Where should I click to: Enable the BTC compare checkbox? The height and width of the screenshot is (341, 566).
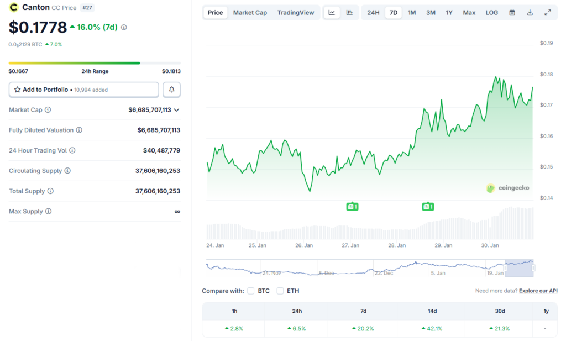tap(251, 291)
